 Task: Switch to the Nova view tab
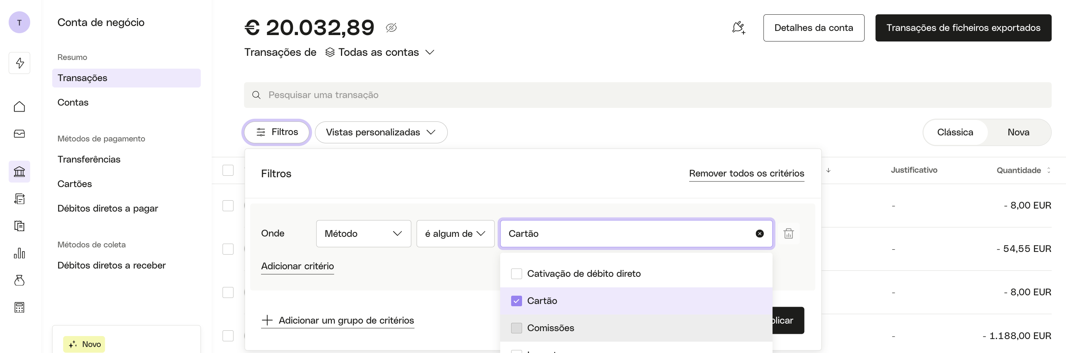click(1018, 132)
